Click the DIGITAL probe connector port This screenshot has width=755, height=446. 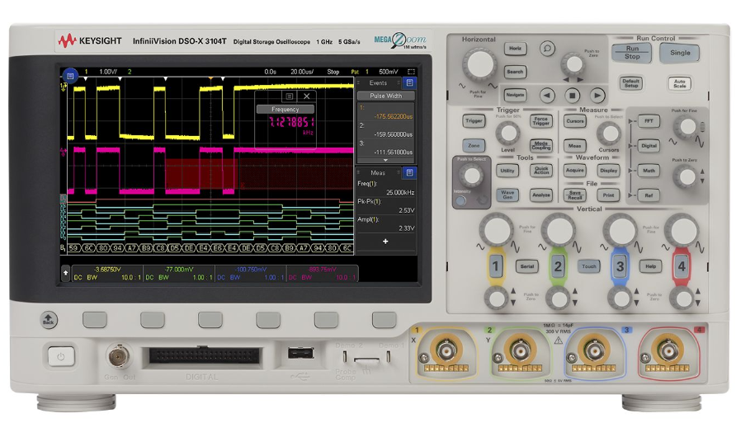pos(204,356)
